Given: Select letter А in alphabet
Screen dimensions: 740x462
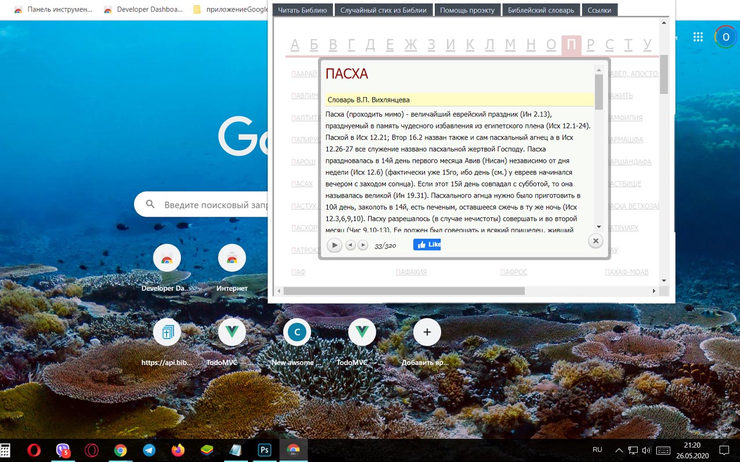Looking at the screenshot, I should click(x=295, y=45).
